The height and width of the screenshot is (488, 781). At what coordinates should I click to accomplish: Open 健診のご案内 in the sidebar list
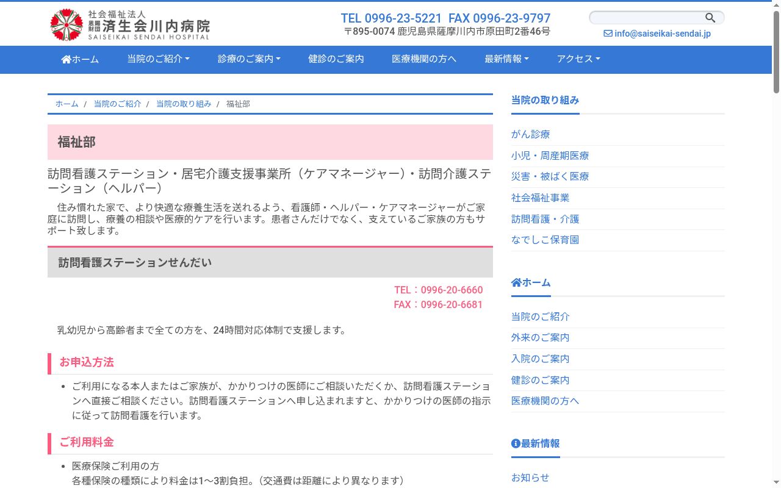541,380
